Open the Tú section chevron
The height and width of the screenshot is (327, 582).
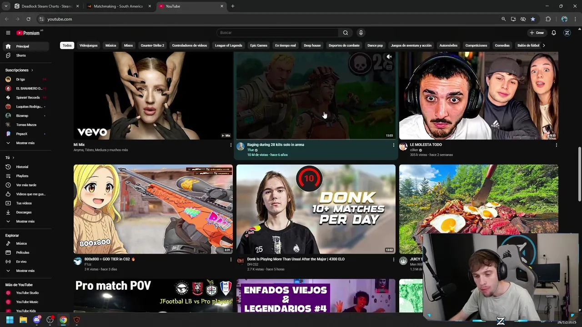point(13,158)
